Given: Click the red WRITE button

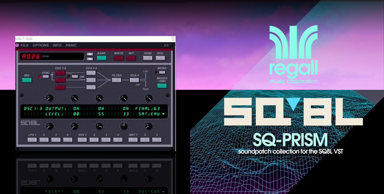Looking at the screenshot, I should [x=118, y=58].
